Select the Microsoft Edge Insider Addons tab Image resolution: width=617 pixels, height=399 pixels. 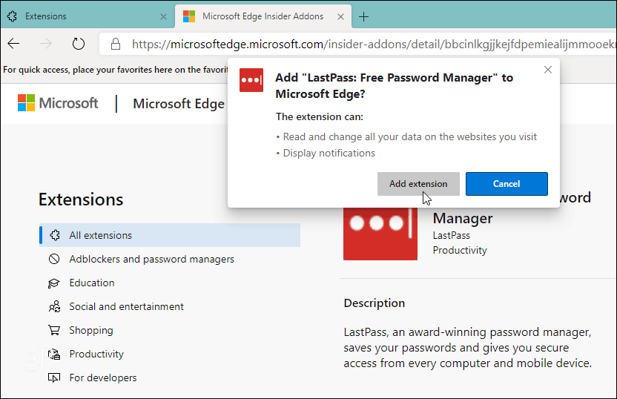click(x=263, y=16)
